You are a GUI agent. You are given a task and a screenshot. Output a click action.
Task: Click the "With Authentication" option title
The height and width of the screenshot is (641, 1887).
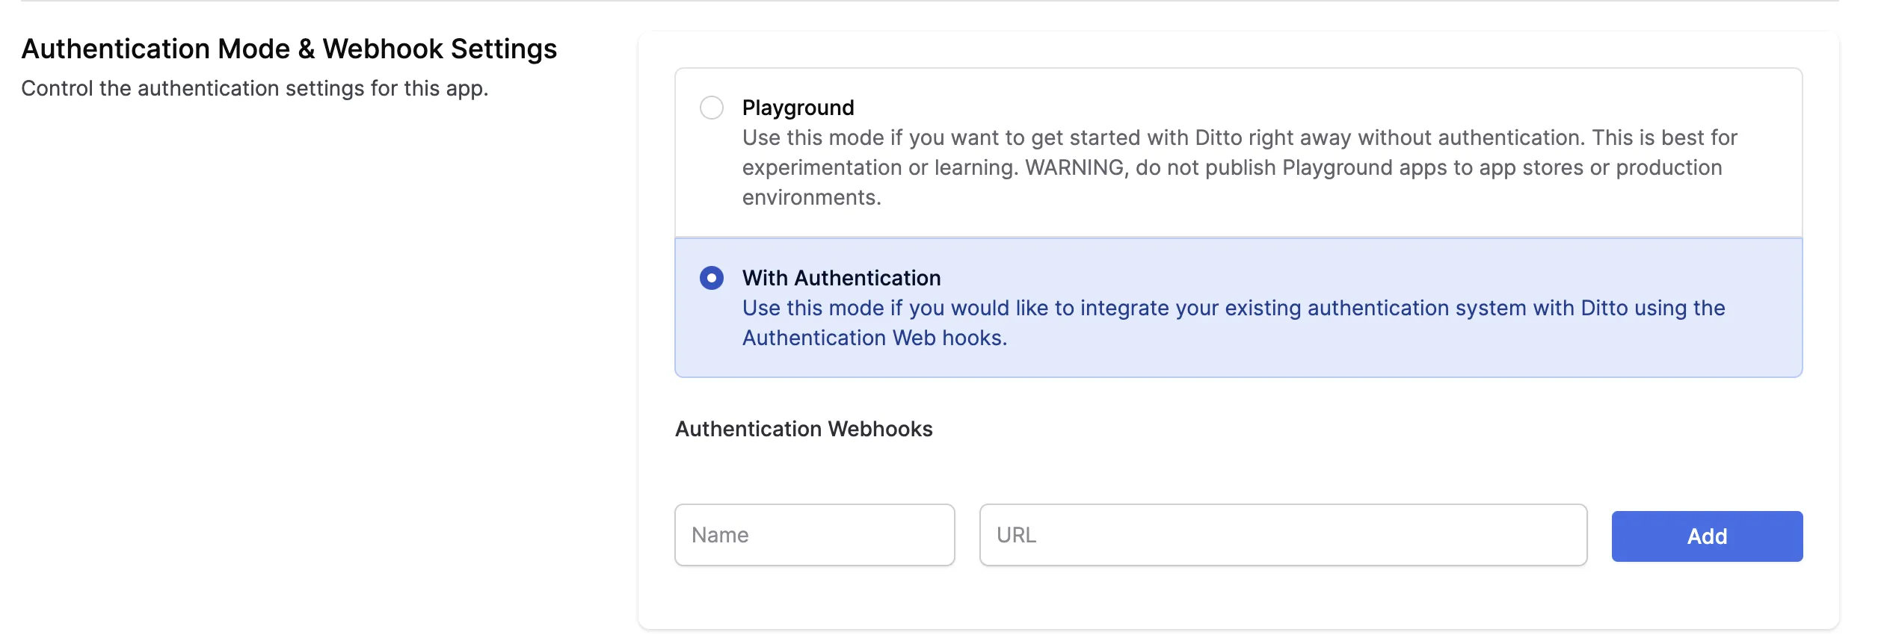[x=841, y=278]
